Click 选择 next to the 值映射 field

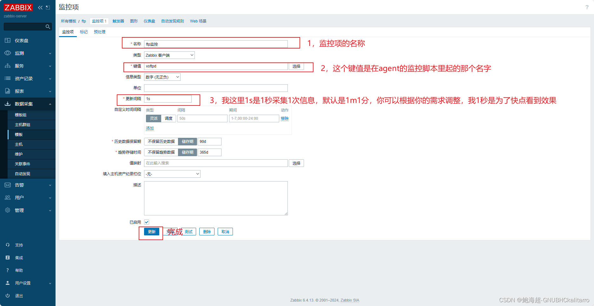coord(296,163)
